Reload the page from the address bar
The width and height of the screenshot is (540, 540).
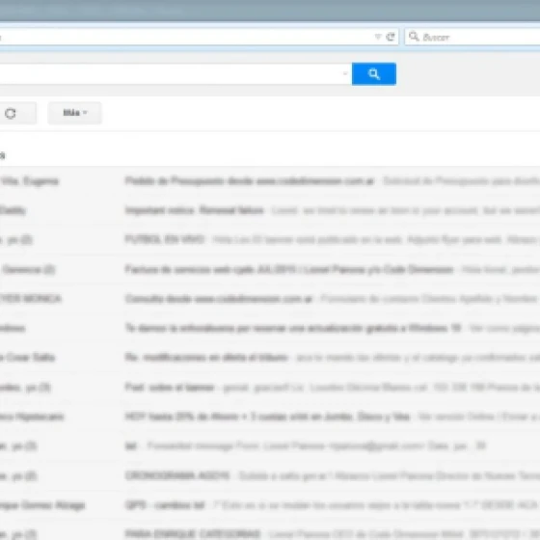click(x=391, y=37)
